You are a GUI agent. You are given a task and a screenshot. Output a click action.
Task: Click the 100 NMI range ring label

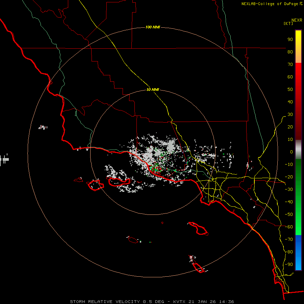[x=153, y=27]
